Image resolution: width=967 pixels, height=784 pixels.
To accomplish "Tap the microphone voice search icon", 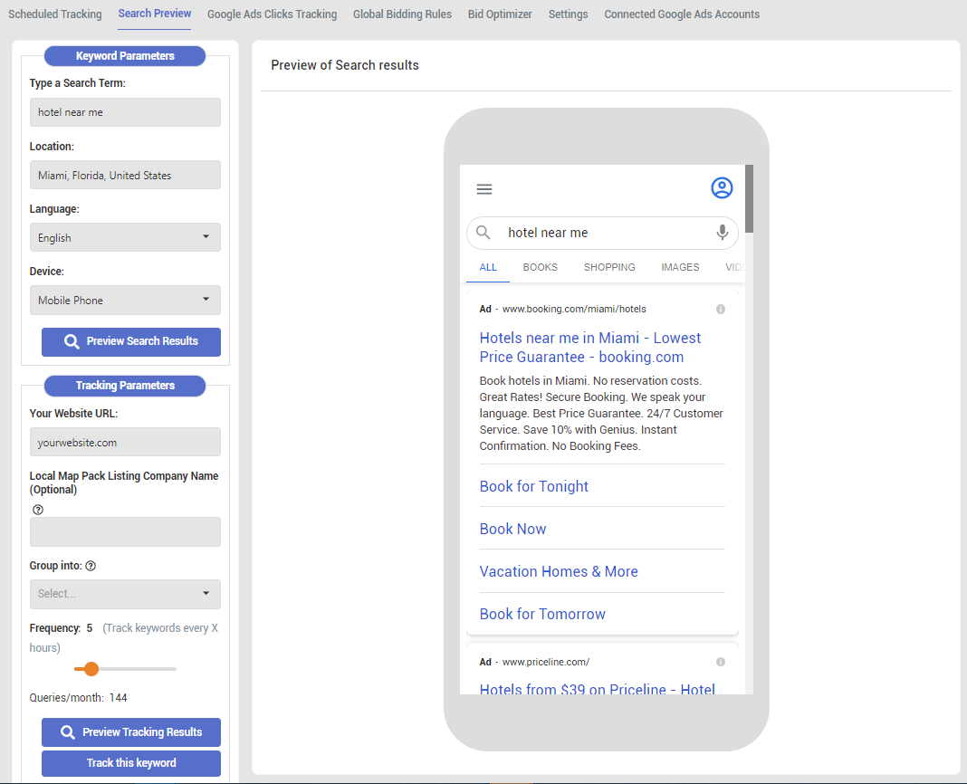I will [722, 233].
